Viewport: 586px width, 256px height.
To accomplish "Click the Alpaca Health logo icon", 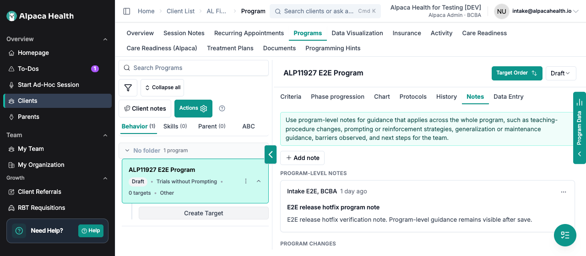I will pos(12,16).
